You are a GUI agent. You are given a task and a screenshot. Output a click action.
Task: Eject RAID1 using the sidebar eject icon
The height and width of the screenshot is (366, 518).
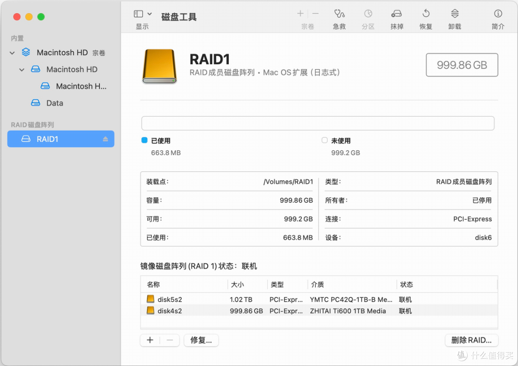106,139
